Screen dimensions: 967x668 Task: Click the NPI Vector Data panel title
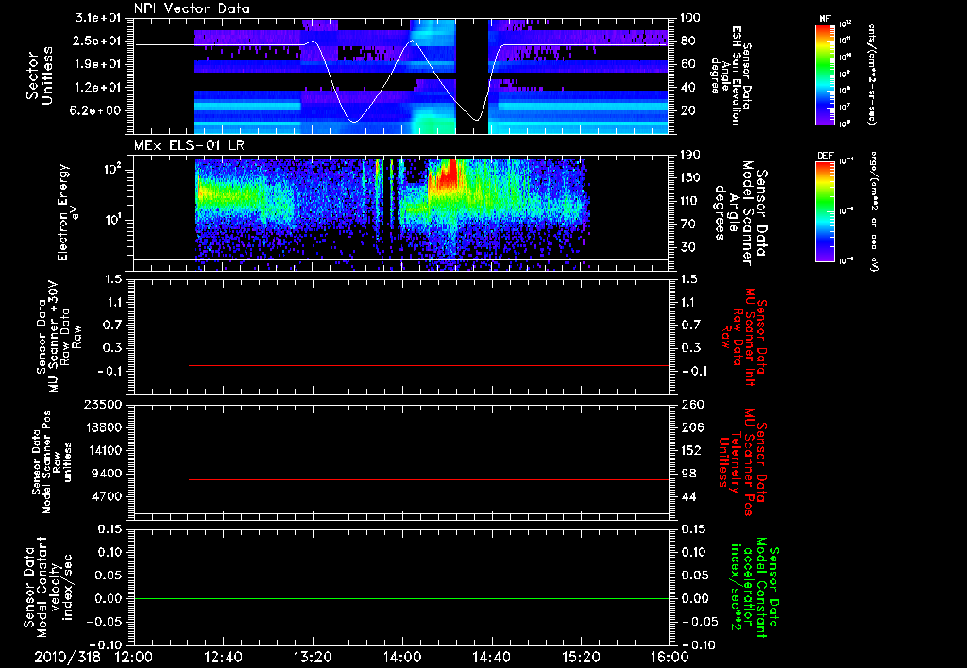click(192, 8)
